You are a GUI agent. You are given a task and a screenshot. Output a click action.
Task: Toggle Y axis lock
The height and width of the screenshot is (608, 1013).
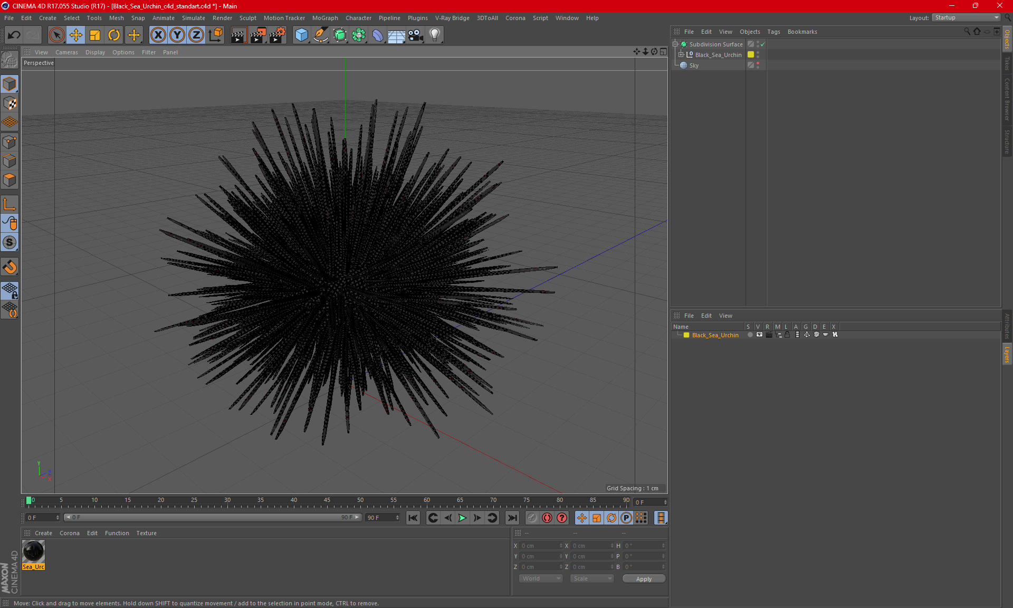coord(177,35)
